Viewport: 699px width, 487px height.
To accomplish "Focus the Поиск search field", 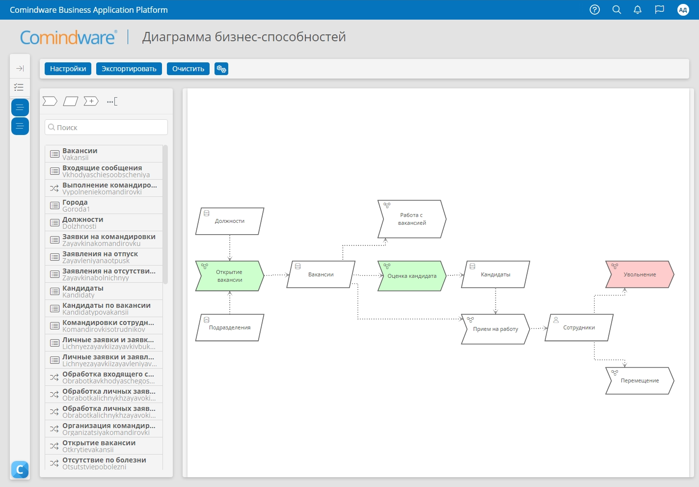I will (x=107, y=128).
